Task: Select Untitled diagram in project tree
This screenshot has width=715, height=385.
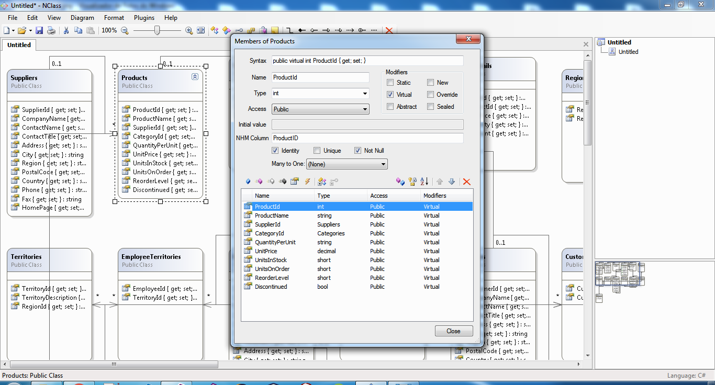Action: point(628,52)
